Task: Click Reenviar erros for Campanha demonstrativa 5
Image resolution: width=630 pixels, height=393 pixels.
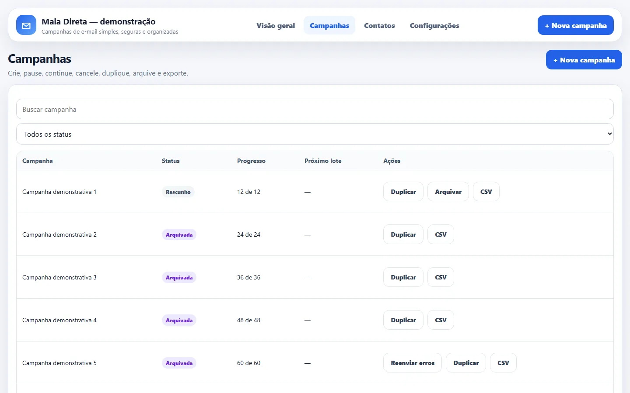Action: 413,363
